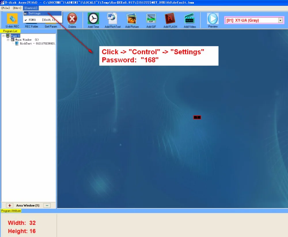Click the Add RichText icon
Screen dimensions: 288x237
(x=112, y=18)
